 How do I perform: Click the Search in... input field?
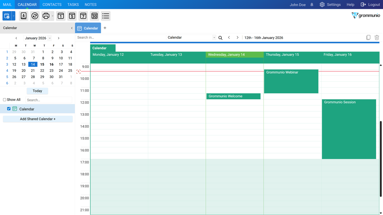click(121, 38)
